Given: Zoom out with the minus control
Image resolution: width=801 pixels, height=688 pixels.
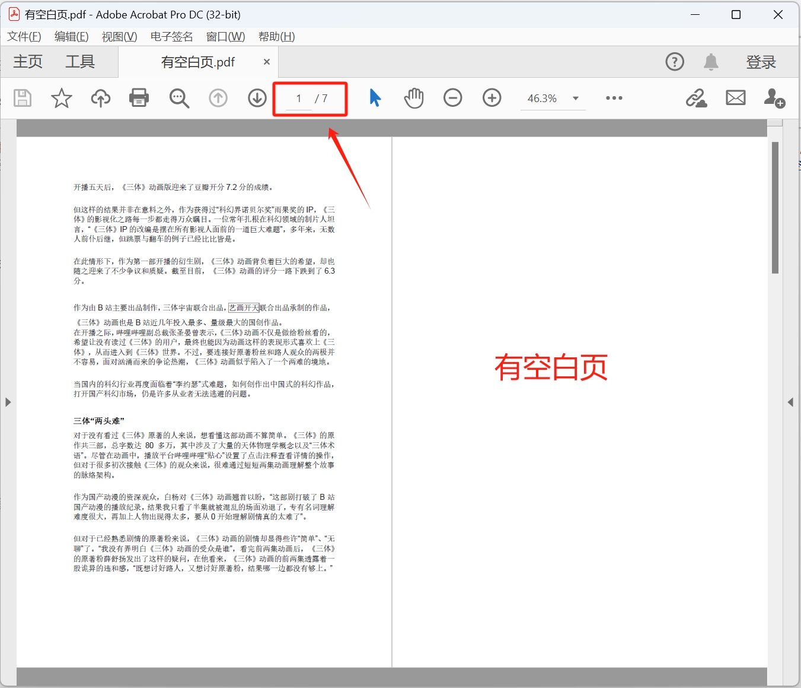Looking at the screenshot, I should [452, 98].
